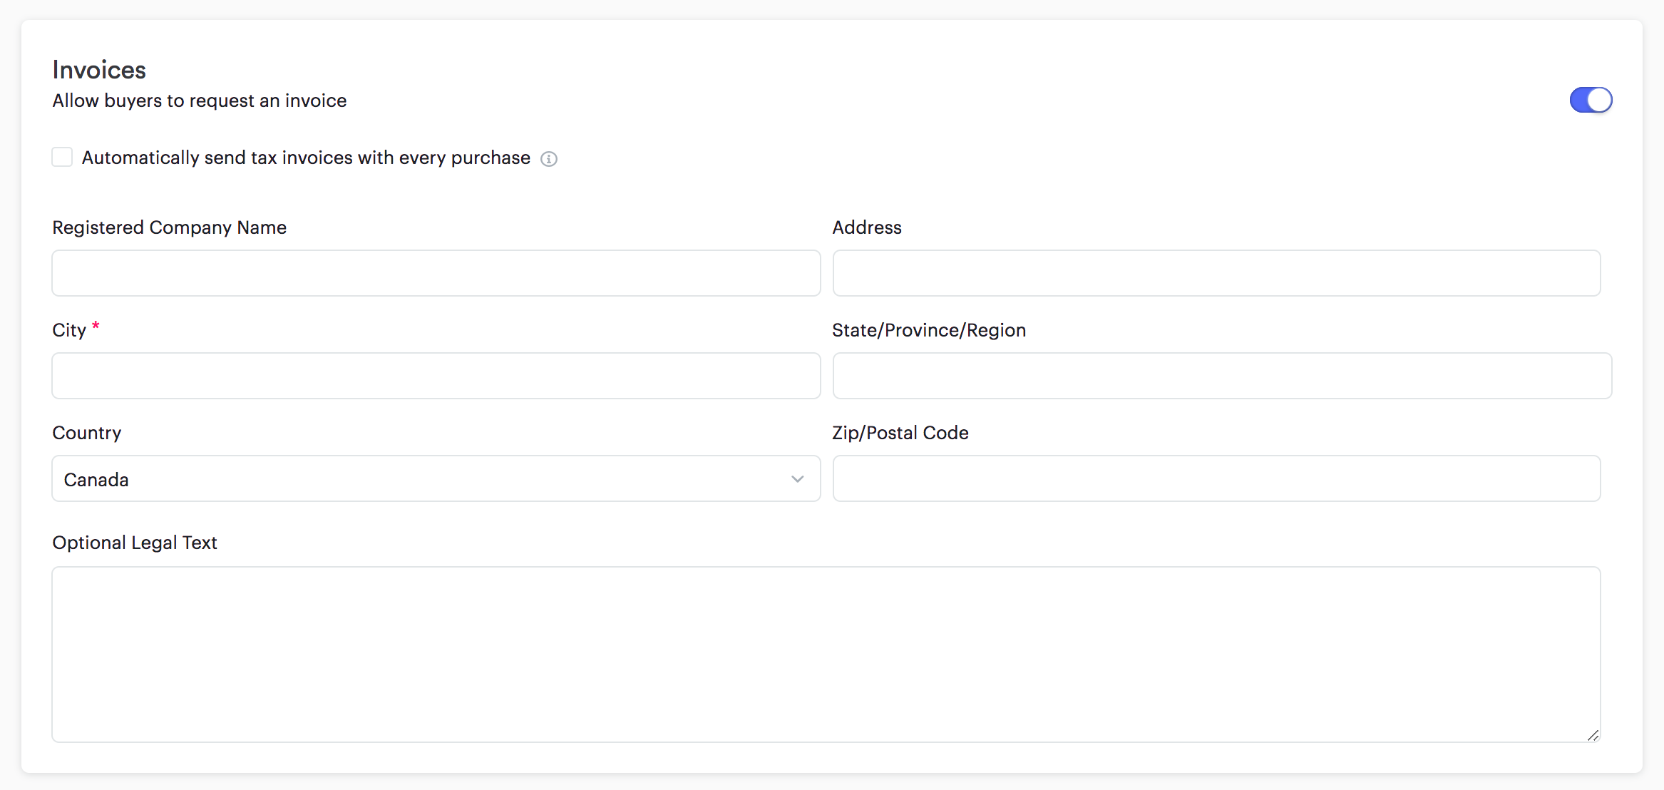Open the Country dropdown showing Canada
Screen dimensions: 1664x790
tap(436, 478)
